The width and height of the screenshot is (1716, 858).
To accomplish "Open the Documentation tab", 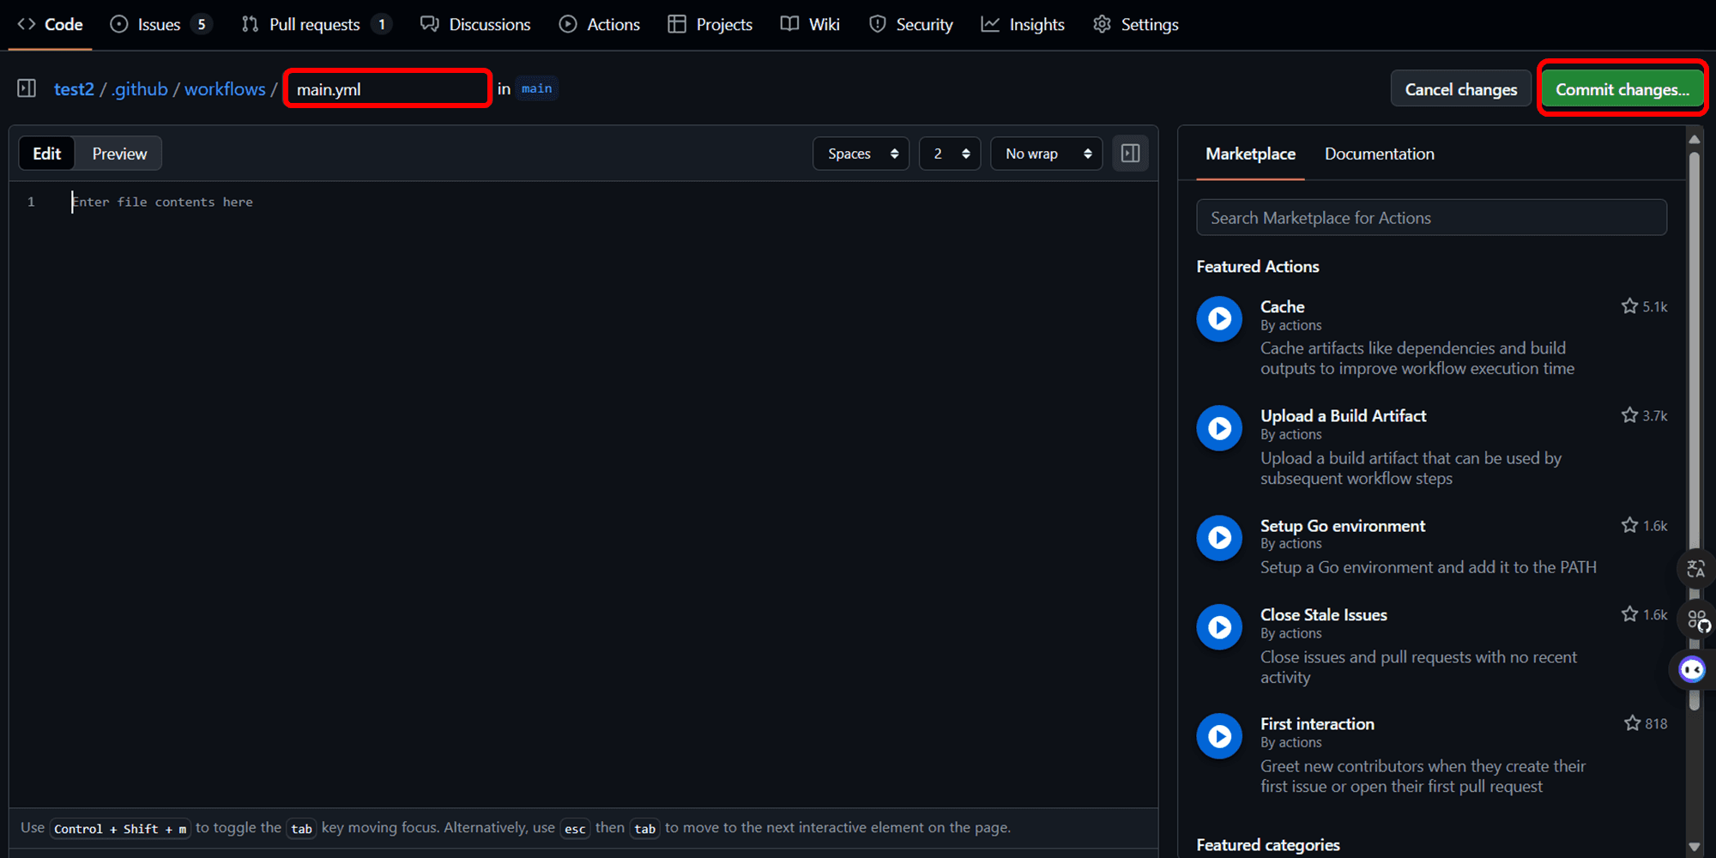I will (x=1379, y=154).
